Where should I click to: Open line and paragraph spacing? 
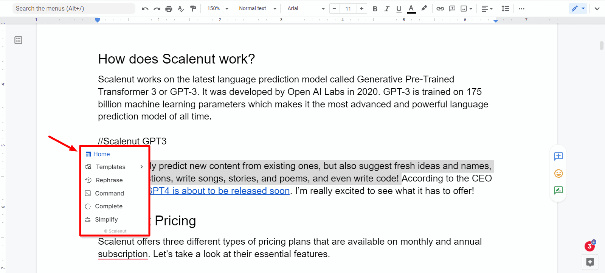pyautogui.click(x=505, y=9)
